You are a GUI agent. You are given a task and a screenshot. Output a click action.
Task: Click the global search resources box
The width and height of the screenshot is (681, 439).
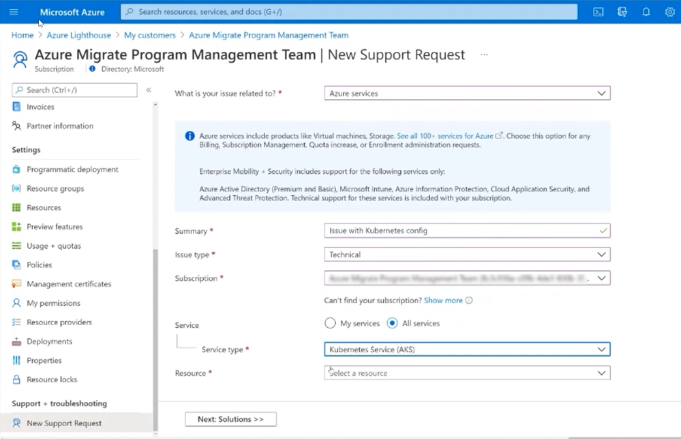(x=349, y=12)
